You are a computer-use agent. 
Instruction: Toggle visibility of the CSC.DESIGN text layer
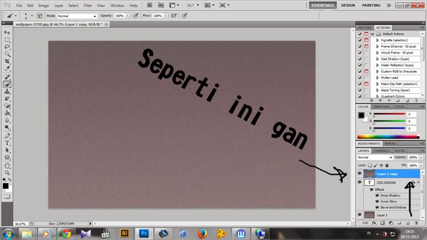pyautogui.click(x=359, y=183)
